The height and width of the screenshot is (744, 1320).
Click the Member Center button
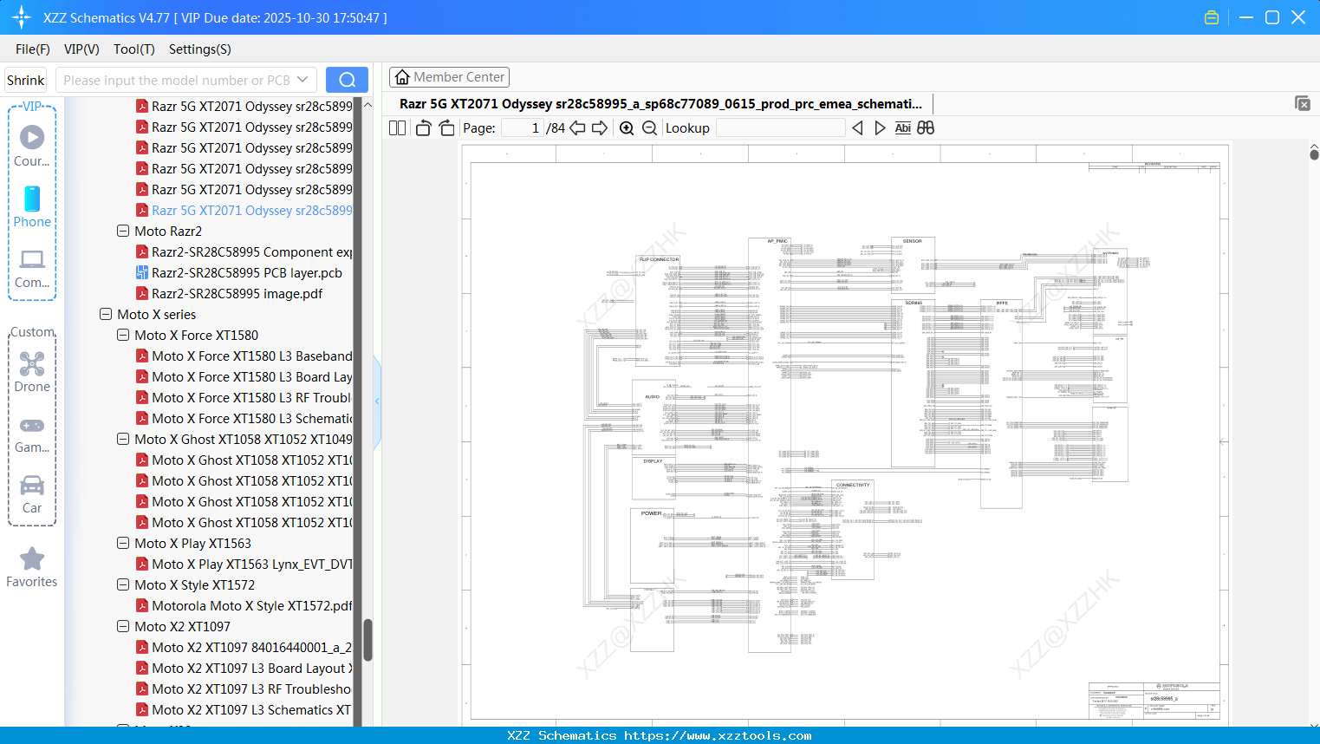coord(449,77)
